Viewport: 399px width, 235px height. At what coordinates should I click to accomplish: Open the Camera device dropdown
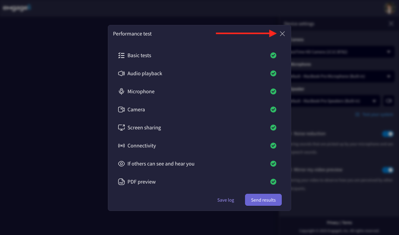coord(343,52)
